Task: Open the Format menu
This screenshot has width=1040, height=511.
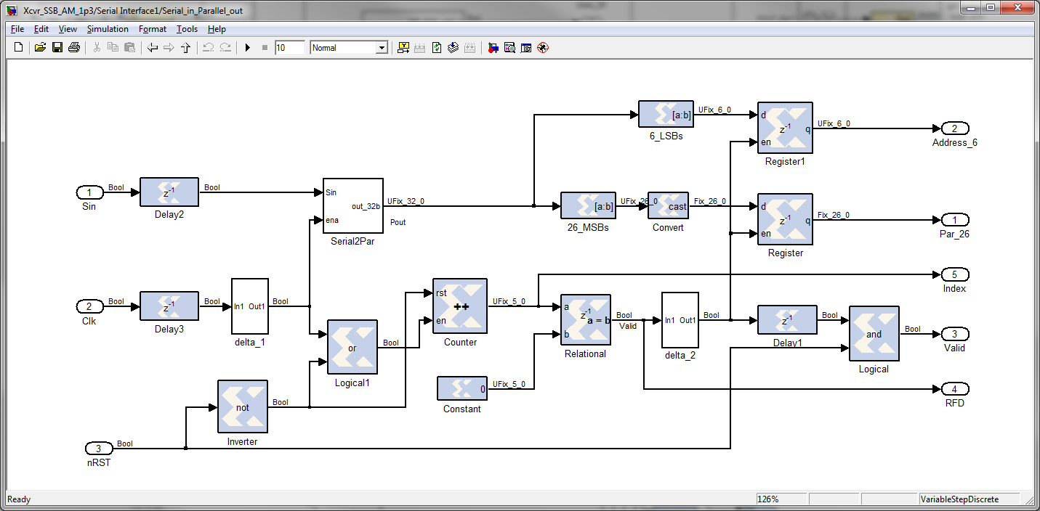Action: (x=153, y=29)
